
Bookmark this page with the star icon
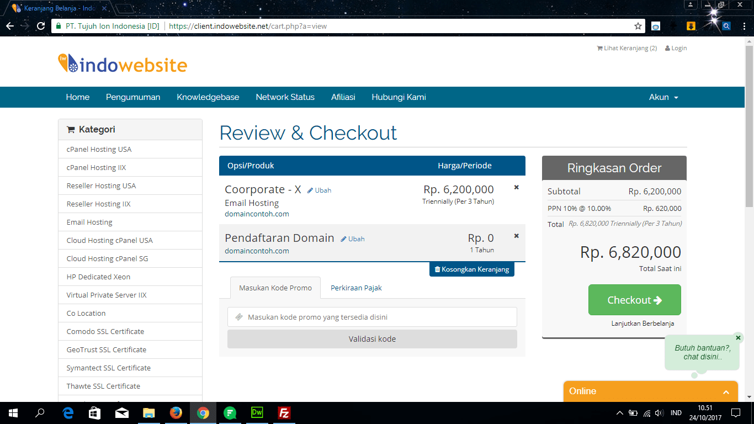click(638, 26)
